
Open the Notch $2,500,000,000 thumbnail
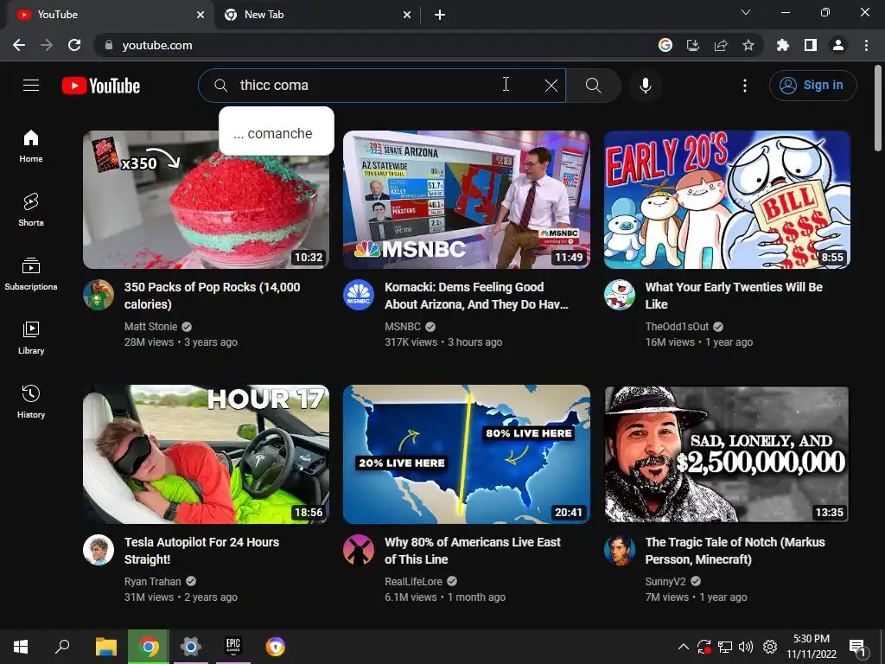[727, 455]
